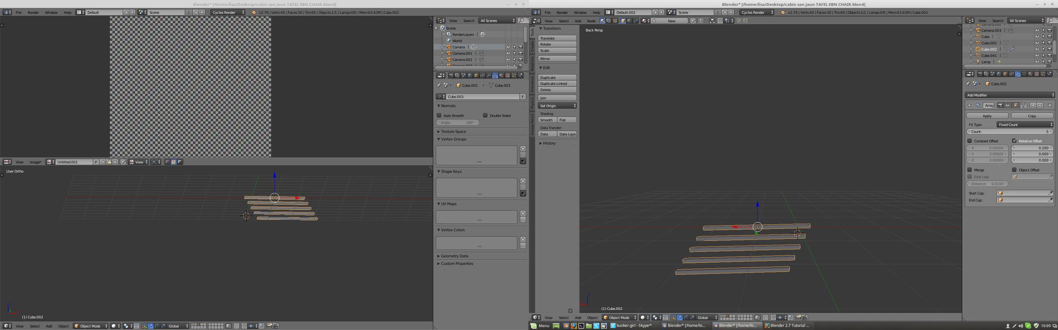Open Global orientation dropdown in right viewport
Viewport: 1058px width, 330px height.
click(707, 317)
